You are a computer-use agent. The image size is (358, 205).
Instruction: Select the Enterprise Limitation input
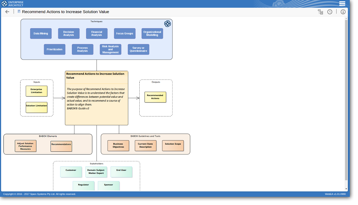point(36,91)
